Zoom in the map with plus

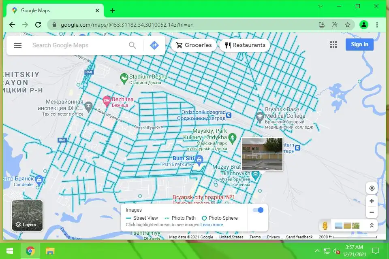coord(372,201)
